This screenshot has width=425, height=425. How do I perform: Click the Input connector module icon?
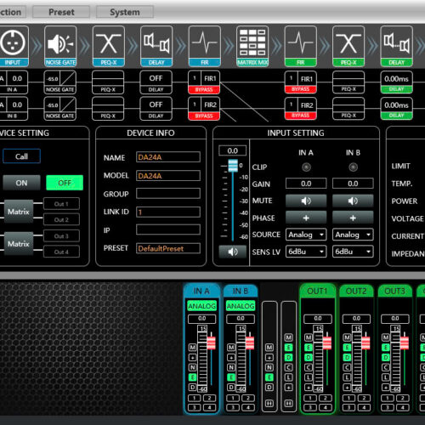point(13,46)
